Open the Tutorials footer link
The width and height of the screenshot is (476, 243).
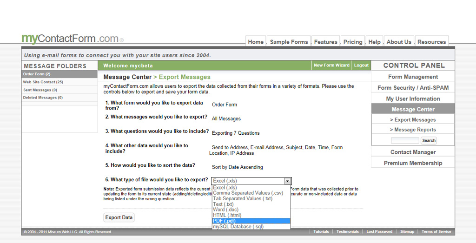321,231
